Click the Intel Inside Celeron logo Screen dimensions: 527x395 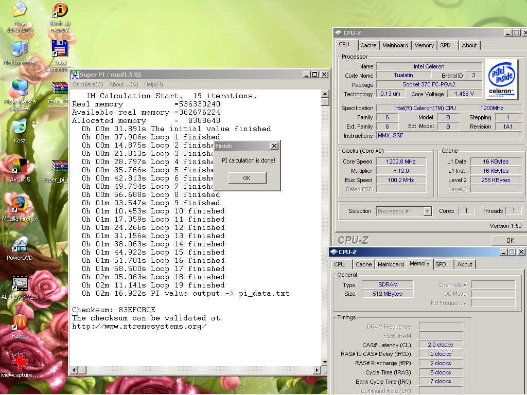click(502, 78)
